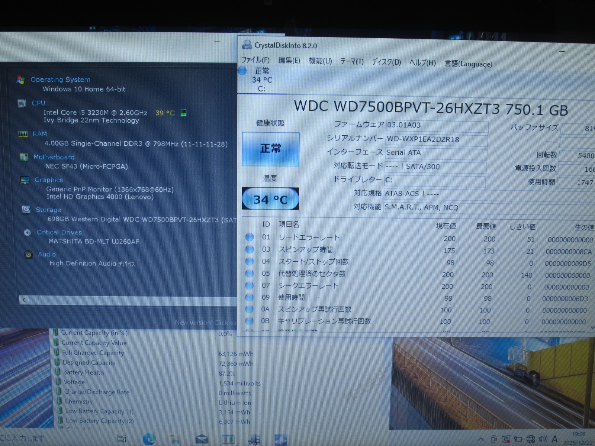Open the 機能(U) menu in CrystalDiskInfo

pos(320,61)
